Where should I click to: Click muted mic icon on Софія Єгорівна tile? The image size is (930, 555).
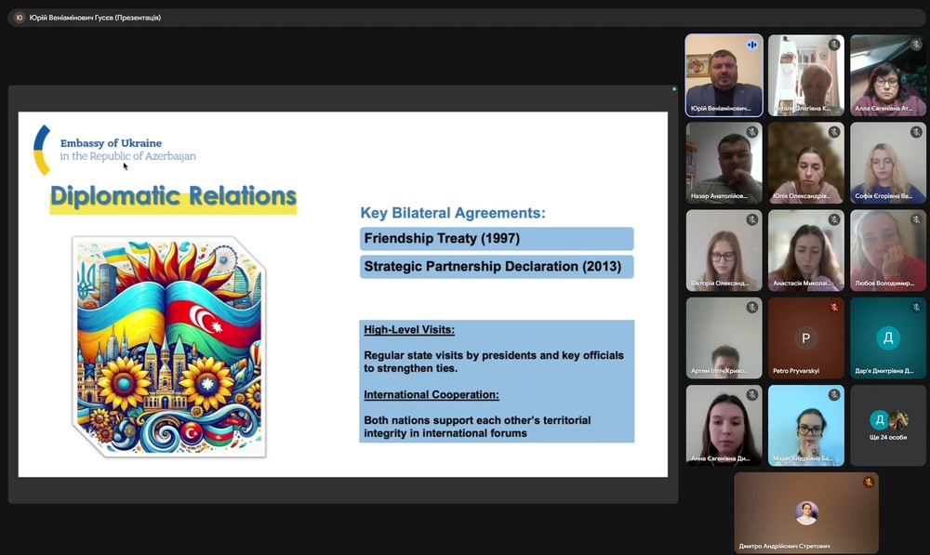(x=916, y=132)
